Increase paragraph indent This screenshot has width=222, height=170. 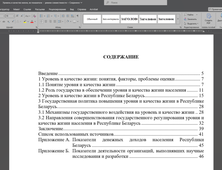pos(68,16)
